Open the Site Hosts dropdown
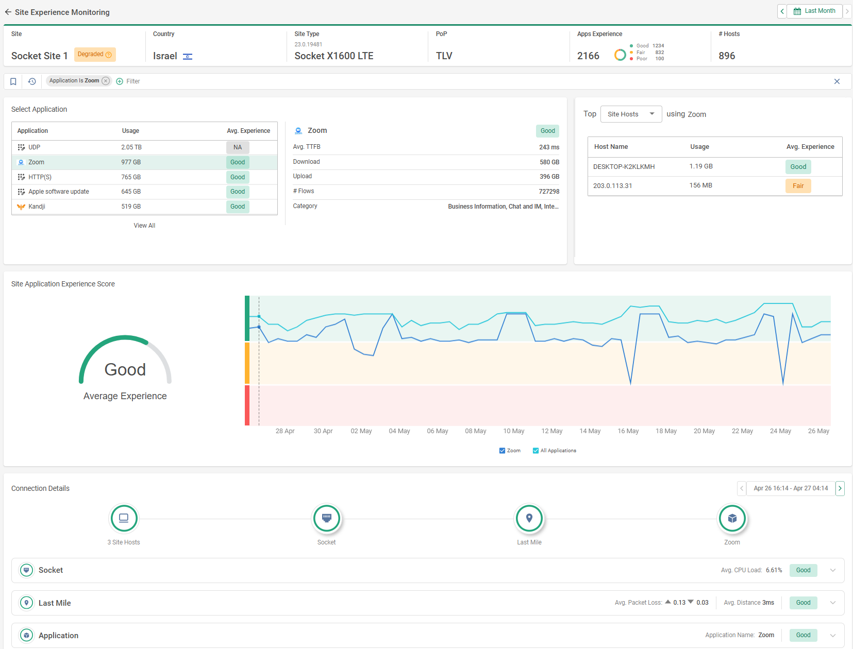853x649 pixels. pos(631,114)
